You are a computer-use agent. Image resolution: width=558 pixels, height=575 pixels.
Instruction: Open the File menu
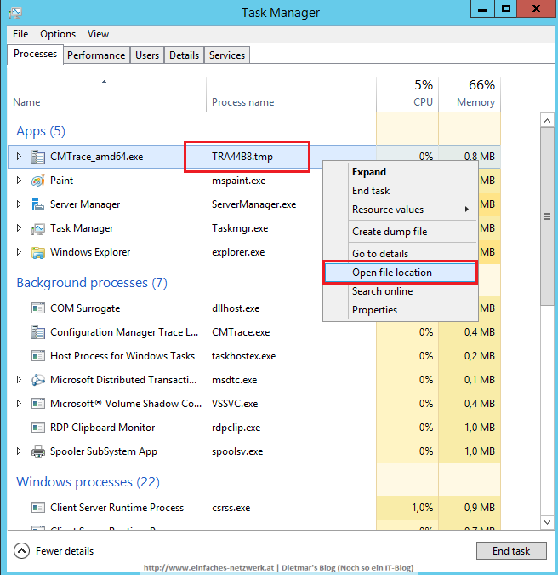click(x=20, y=34)
